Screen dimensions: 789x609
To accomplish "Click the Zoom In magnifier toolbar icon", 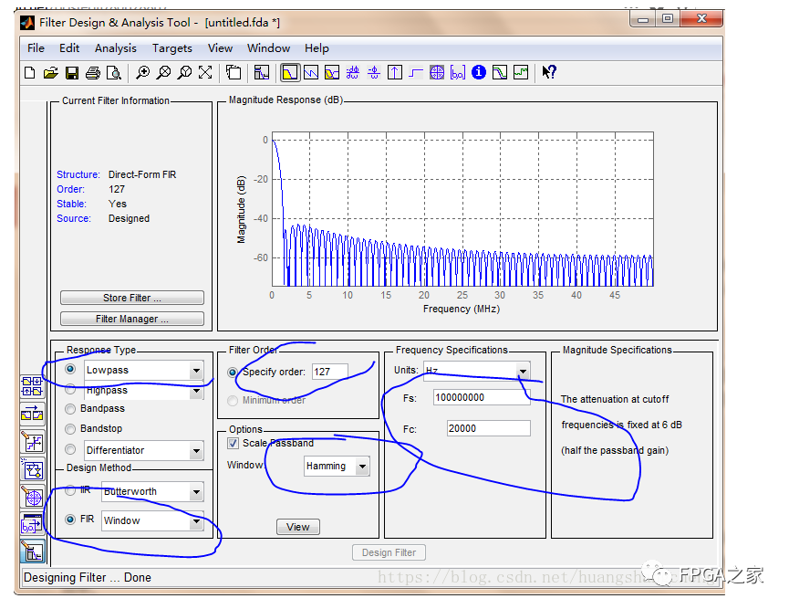I will point(143,73).
